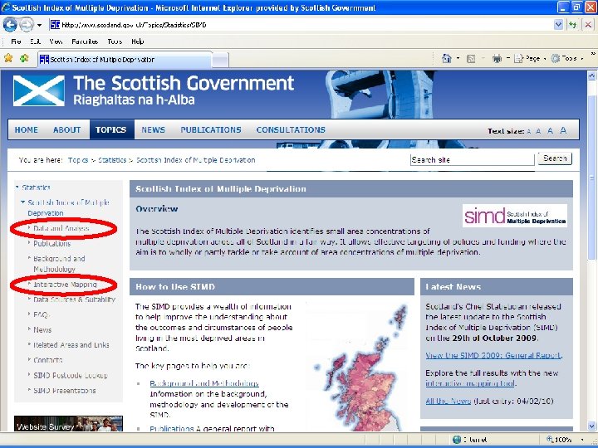Viewport: 598px width, 448px height.
Task: Click the RSS feeds toolbar icon
Action: (471, 59)
